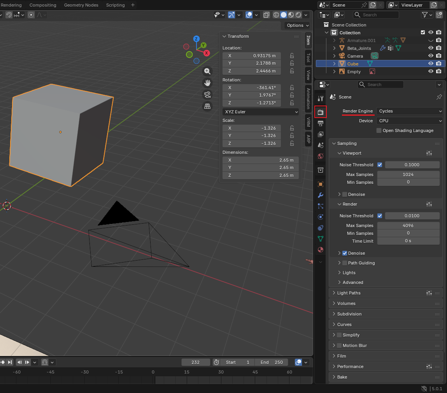Toggle the camera view icon in viewport

207,95
